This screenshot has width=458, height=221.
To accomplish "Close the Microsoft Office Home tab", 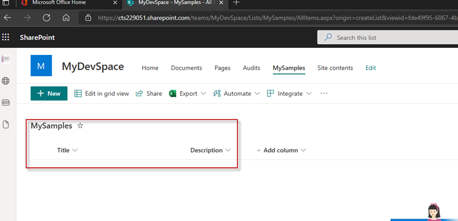I will coord(115,3).
